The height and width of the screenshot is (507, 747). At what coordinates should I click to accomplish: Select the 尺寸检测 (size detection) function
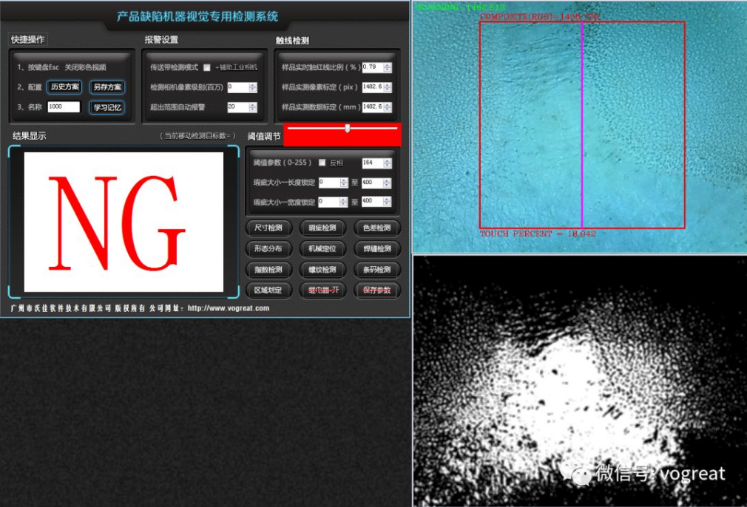[269, 228]
